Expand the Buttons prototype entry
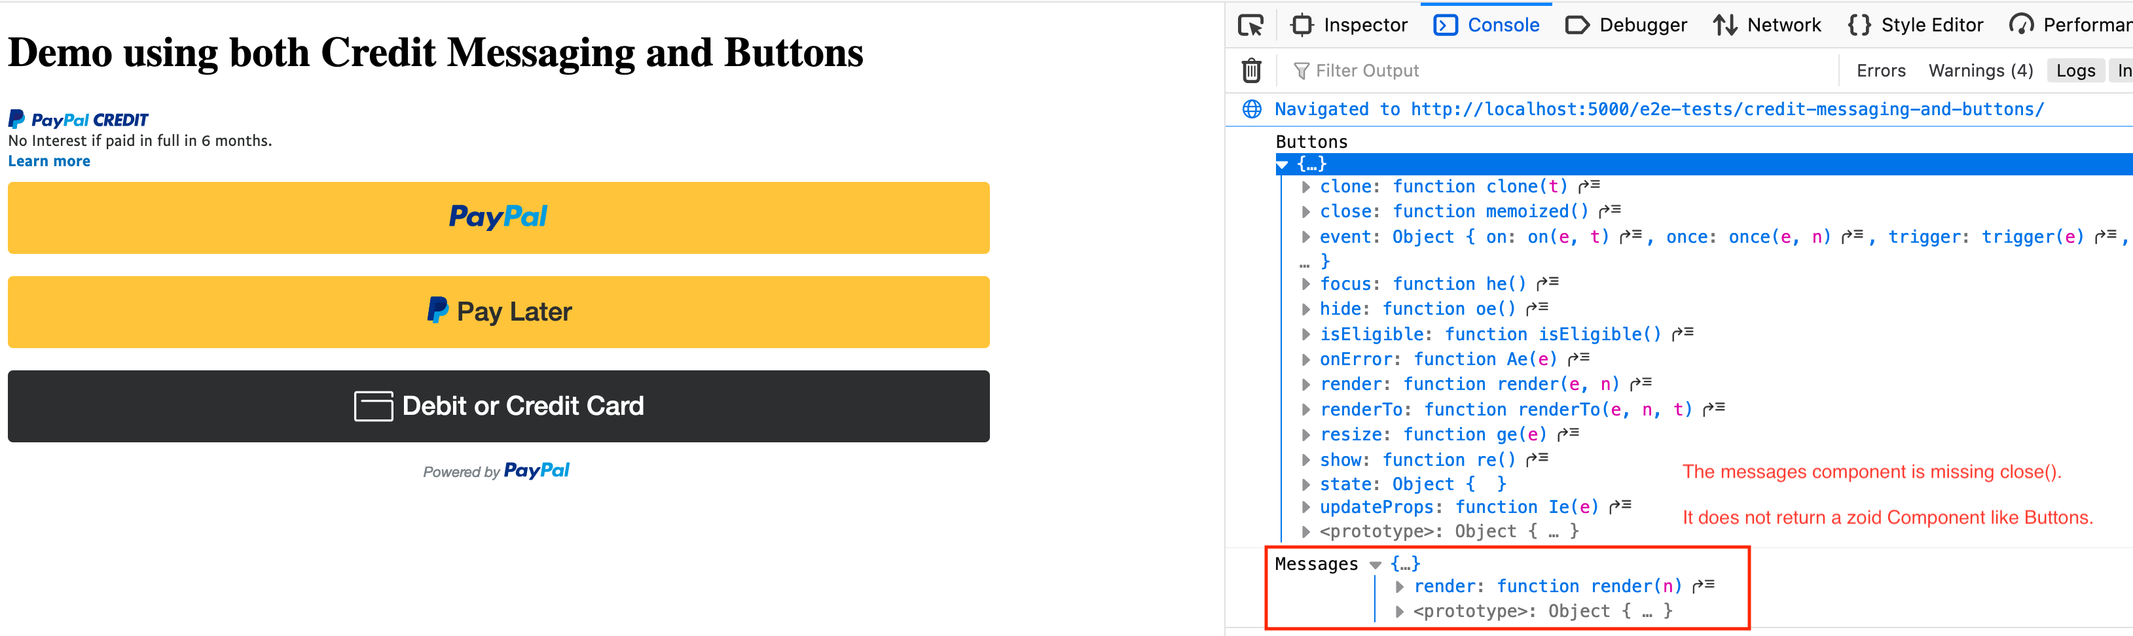The height and width of the screenshot is (636, 2133). point(1306,531)
